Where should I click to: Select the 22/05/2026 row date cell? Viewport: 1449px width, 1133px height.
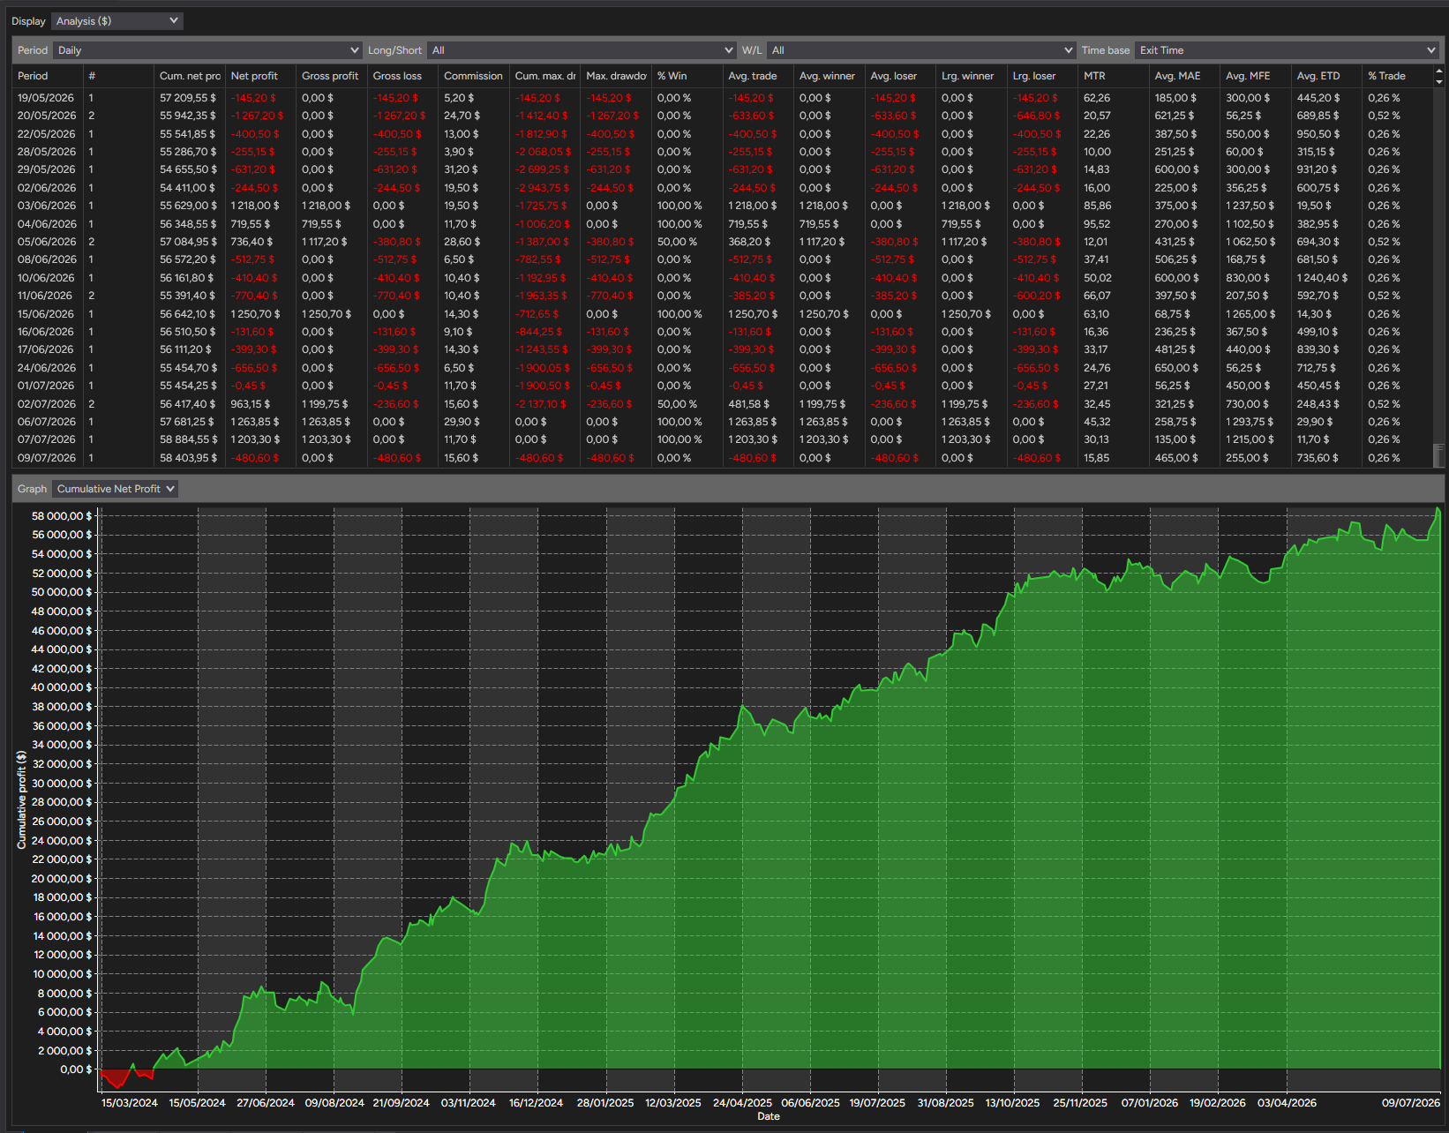tap(46, 134)
